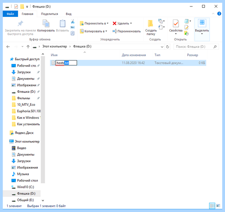The width and height of the screenshot is (225, 212).
Task: Open Видео under Этот компьютер
Action: [x=19, y=148]
